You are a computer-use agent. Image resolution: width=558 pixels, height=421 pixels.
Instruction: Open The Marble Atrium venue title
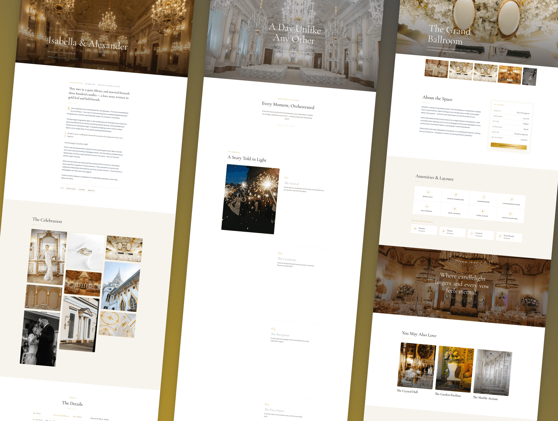coord(485,398)
